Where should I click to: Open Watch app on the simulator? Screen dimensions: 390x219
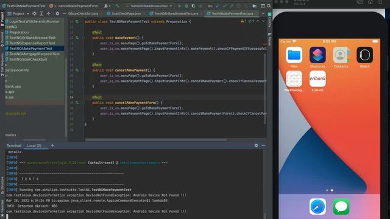pos(364,57)
